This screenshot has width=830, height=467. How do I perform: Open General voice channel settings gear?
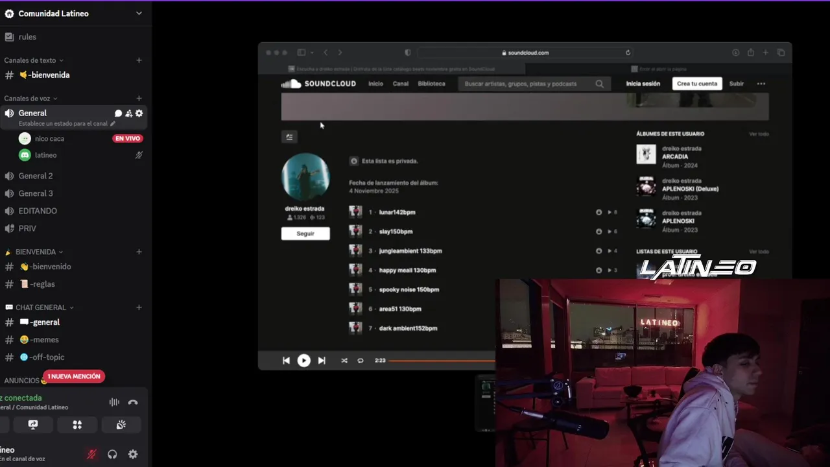click(139, 114)
